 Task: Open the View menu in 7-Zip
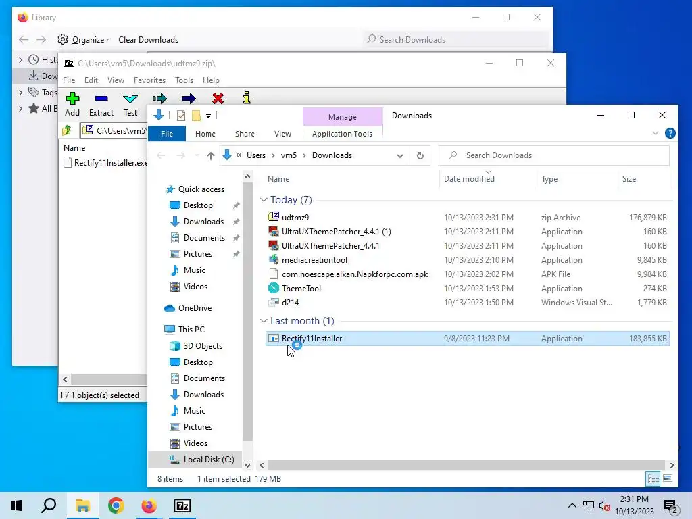116,80
